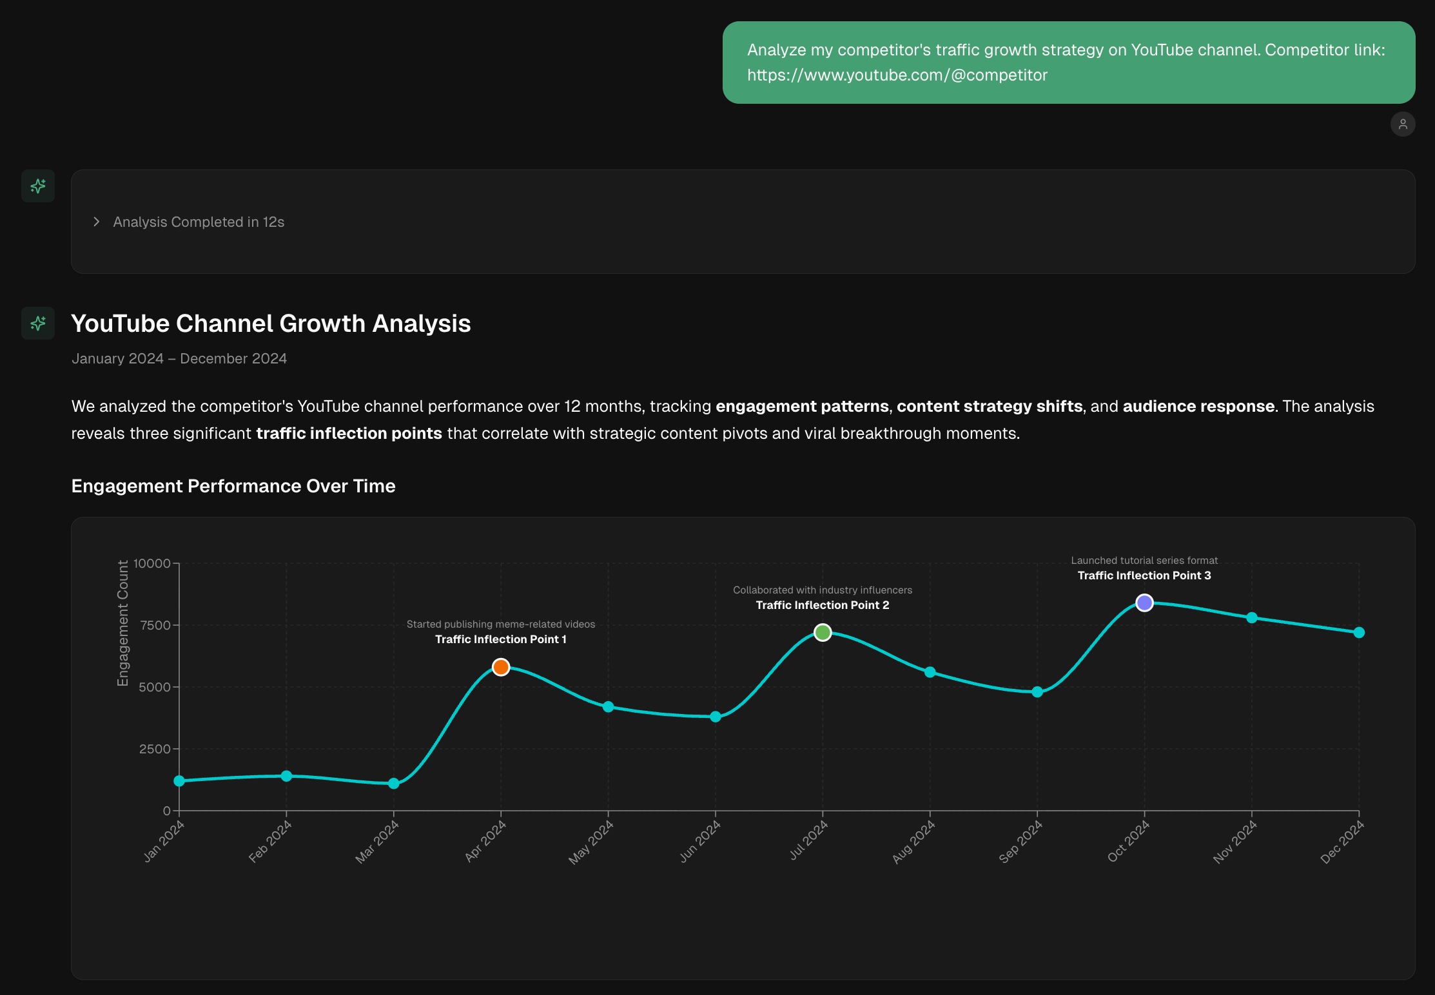
Task: Open the Analysis Completed in 12s section
Action: pyautogui.click(x=199, y=222)
